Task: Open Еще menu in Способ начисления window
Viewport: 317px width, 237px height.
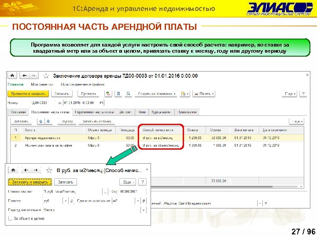Action: point(128,182)
